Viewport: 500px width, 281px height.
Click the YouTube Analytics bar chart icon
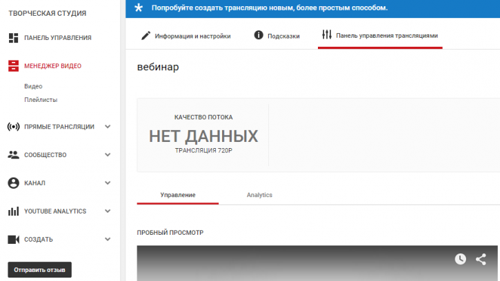[13, 211]
